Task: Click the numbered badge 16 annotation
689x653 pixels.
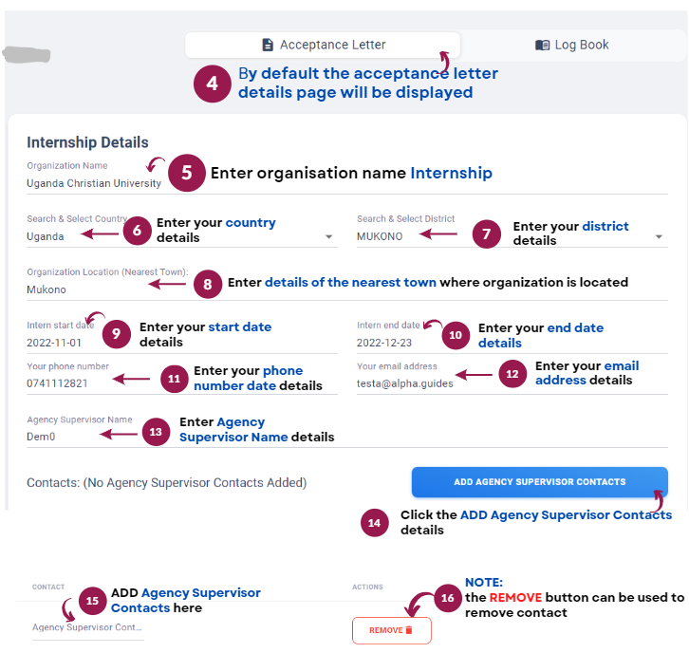Action: click(x=447, y=598)
